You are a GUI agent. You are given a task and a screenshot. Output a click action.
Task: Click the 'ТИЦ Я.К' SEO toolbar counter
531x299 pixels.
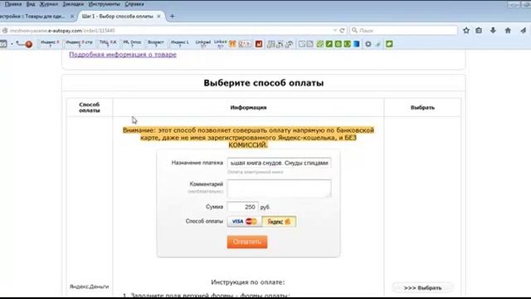[x=108, y=44]
